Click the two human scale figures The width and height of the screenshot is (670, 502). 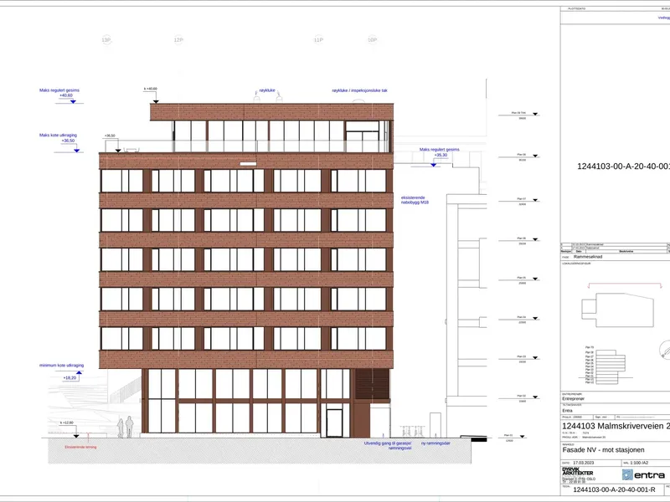[x=125, y=428]
